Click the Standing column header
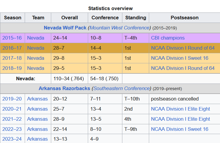The image size is (220, 143). pos(135,18)
